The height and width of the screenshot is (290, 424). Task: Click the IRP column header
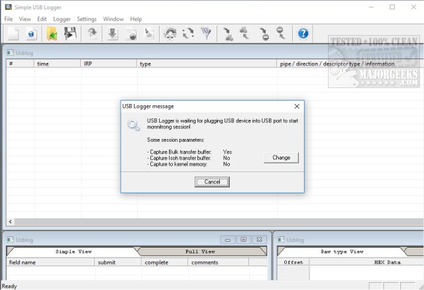click(109, 64)
